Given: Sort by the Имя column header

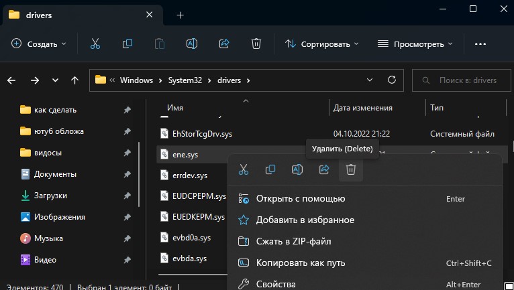Looking at the screenshot, I should (x=175, y=108).
